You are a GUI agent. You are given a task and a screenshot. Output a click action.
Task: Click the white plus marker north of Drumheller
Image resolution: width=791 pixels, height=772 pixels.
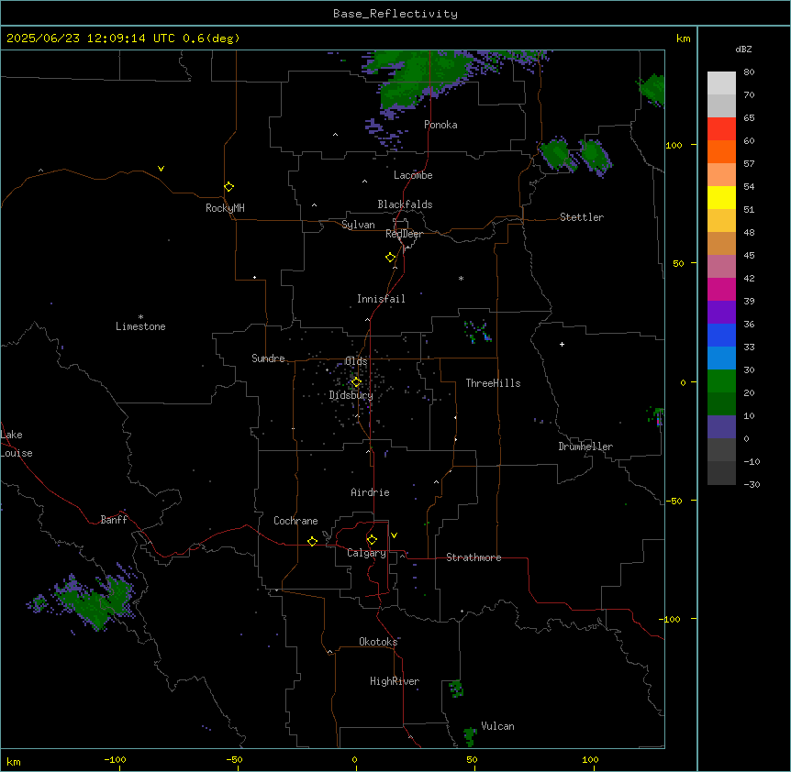(562, 344)
